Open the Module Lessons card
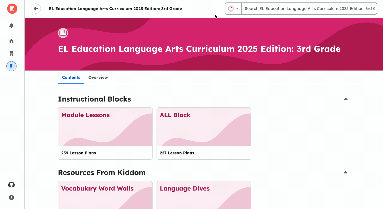 pyautogui.click(x=105, y=134)
